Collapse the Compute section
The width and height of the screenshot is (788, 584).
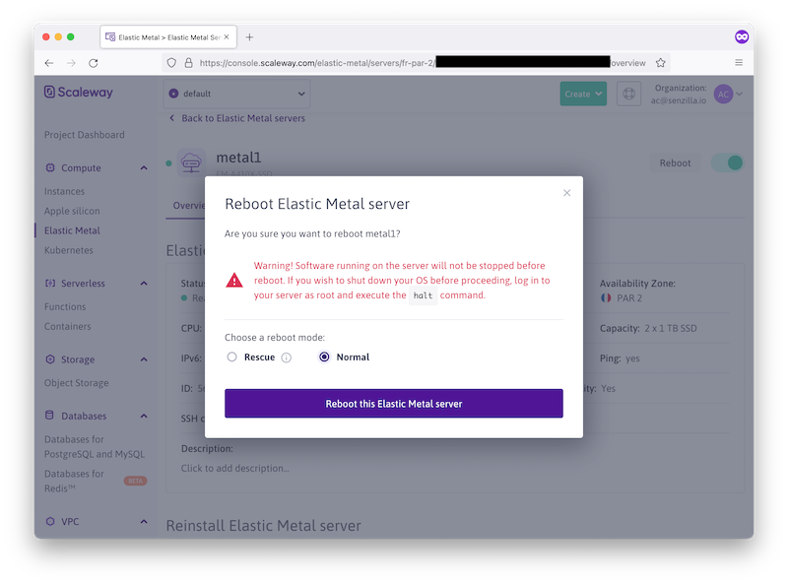[144, 167]
